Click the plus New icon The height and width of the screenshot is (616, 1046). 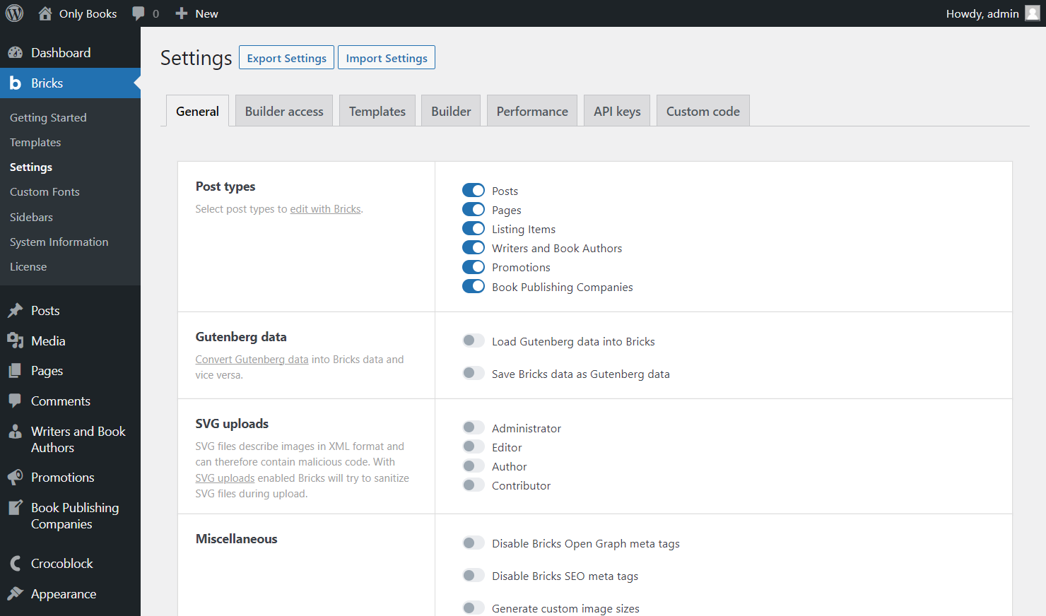coord(182,13)
